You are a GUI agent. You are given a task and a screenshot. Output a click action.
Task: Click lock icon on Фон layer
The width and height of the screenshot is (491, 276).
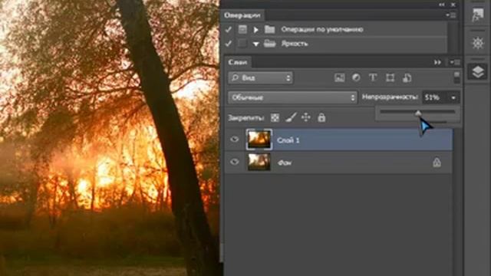coord(437,162)
